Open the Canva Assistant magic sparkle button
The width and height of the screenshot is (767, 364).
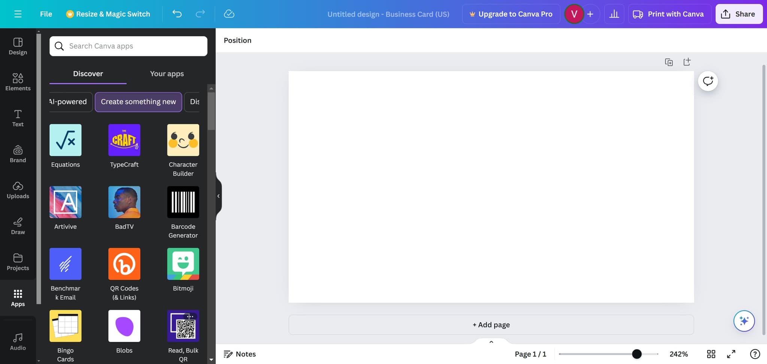click(x=744, y=321)
